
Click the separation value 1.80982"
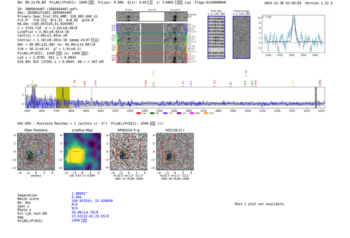(x=79, y=194)
